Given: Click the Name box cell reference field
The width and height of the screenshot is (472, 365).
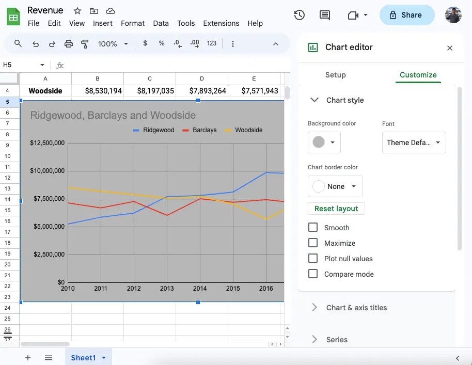Looking at the screenshot, I should pyautogui.click(x=21, y=65).
